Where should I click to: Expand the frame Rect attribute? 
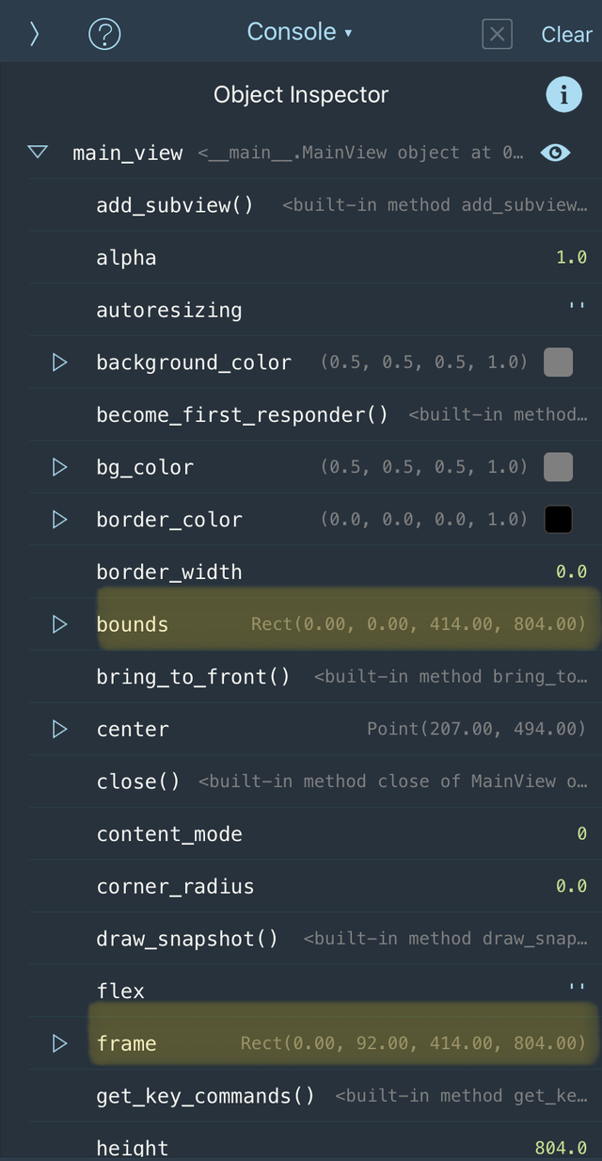tap(59, 1042)
